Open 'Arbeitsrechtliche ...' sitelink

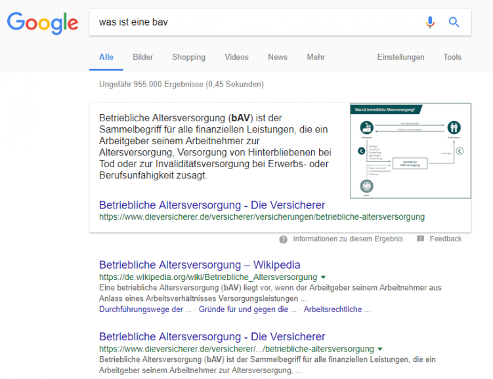pyautogui.click(x=337, y=309)
